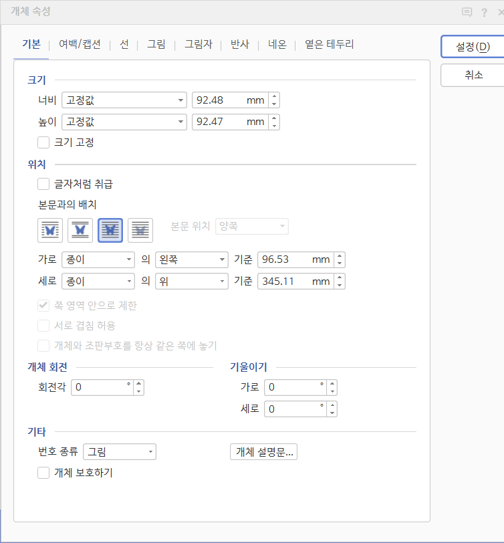Switch to the 옅은 테두리 tab
504x543 pixels.
pyautogui.click(x=329, y=44)
